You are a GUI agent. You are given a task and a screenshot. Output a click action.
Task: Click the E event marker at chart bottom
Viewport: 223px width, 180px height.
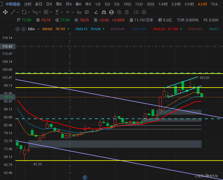point(85,178)
